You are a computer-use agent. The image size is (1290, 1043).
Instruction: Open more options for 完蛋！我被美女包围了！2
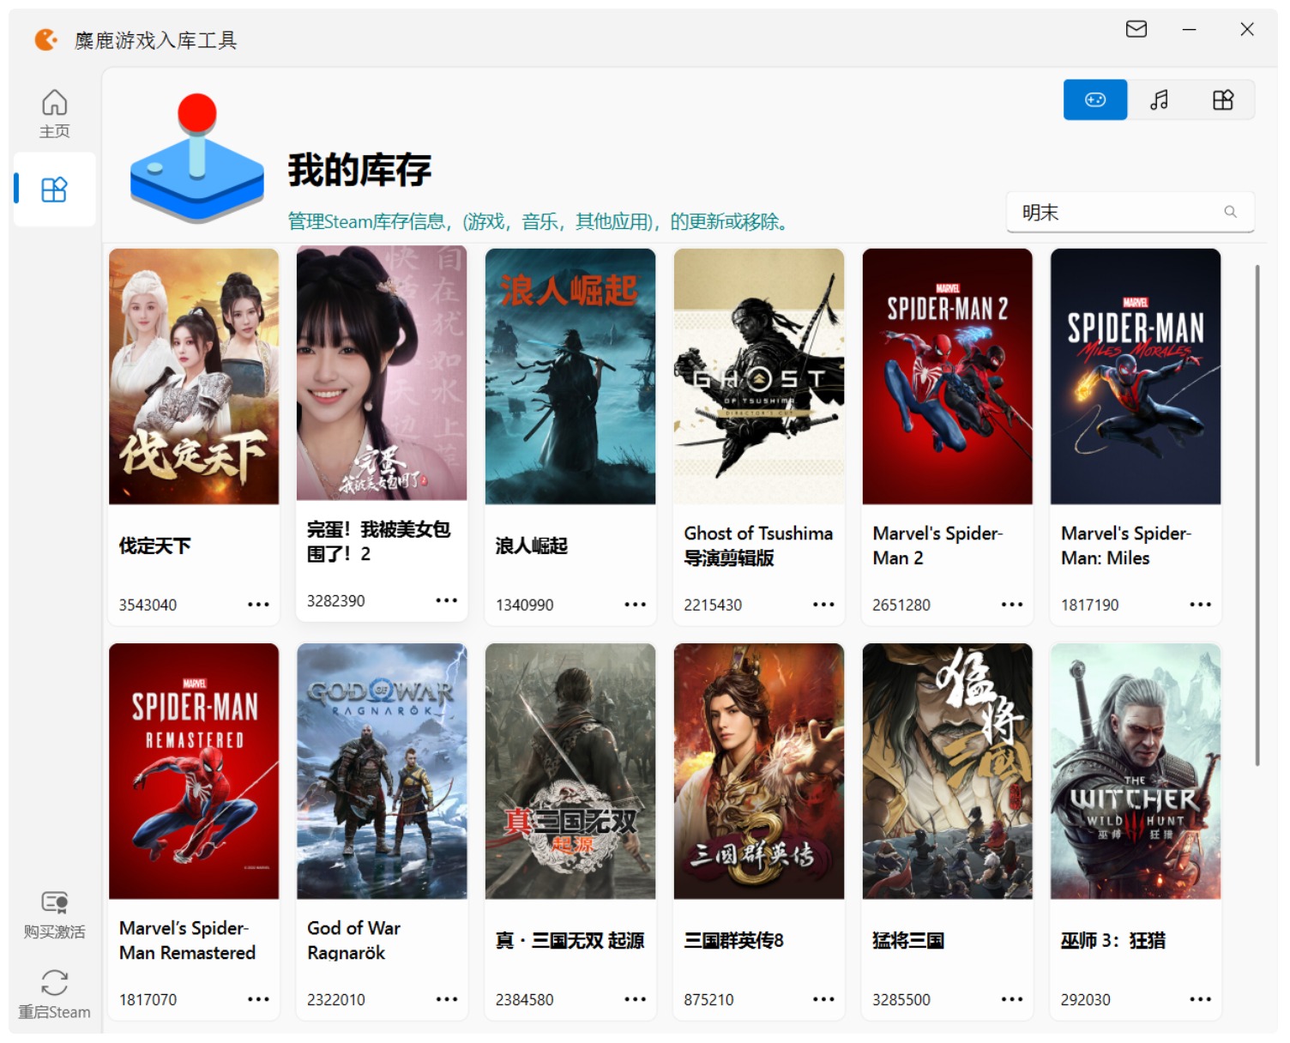[x=447, y=600]
